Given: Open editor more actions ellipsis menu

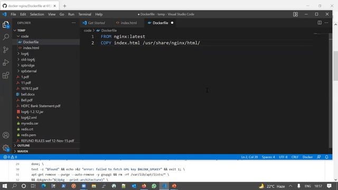Looking at the screenshot, I should tap(326, 23).
